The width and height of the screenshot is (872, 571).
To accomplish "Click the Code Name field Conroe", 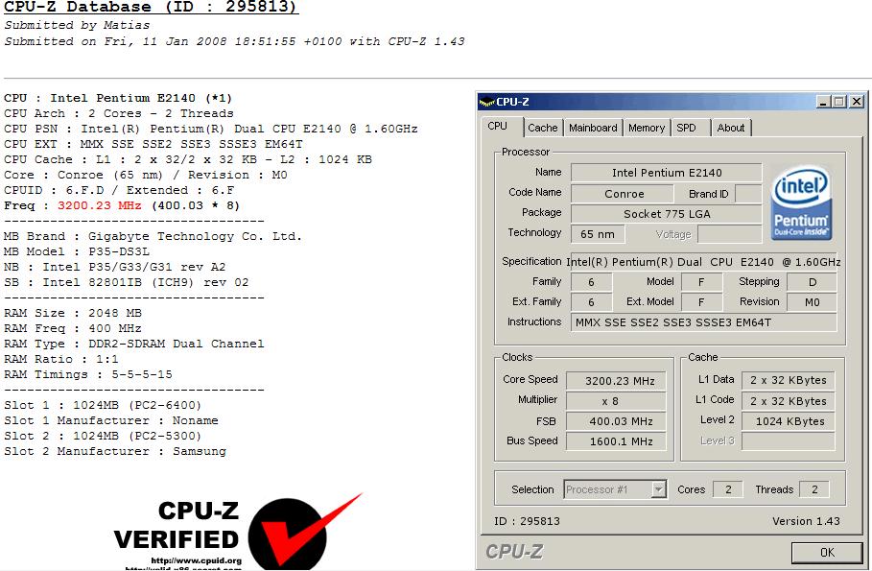I will point(624,194).
